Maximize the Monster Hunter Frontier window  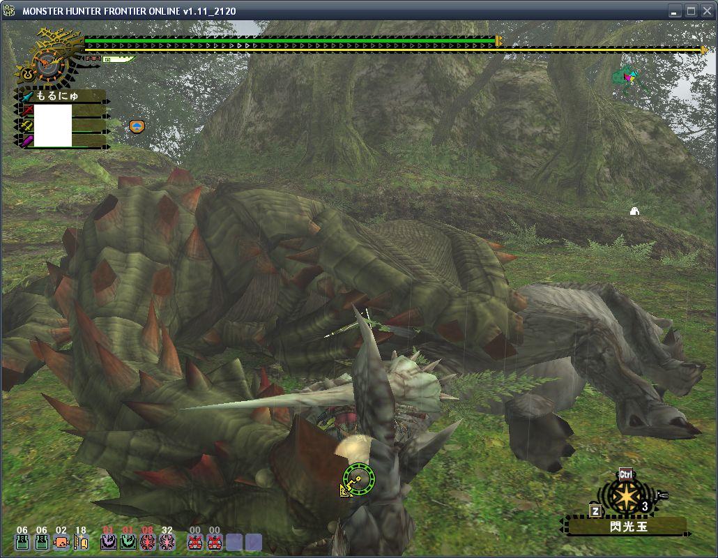pos(691,11)
